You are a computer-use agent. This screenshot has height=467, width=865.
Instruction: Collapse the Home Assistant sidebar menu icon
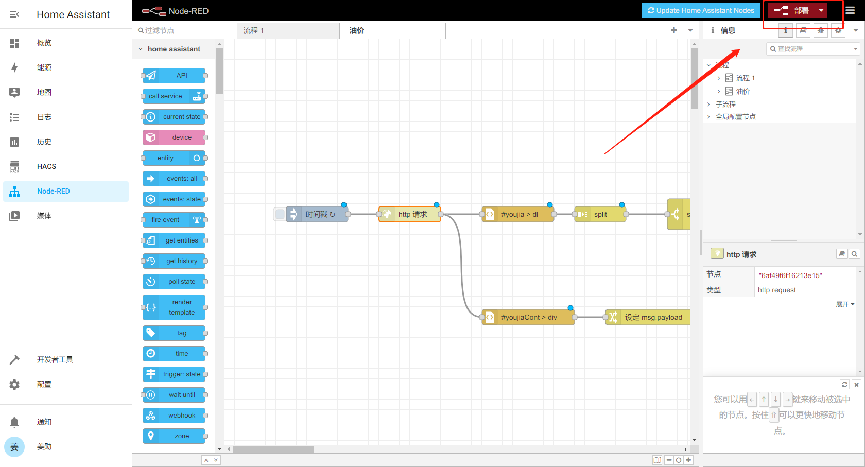point(14,14)
